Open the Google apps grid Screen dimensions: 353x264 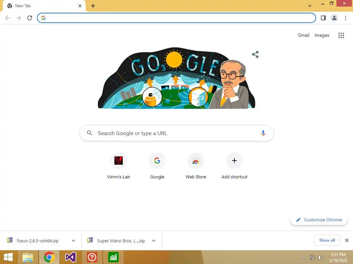tap(341, 35)
